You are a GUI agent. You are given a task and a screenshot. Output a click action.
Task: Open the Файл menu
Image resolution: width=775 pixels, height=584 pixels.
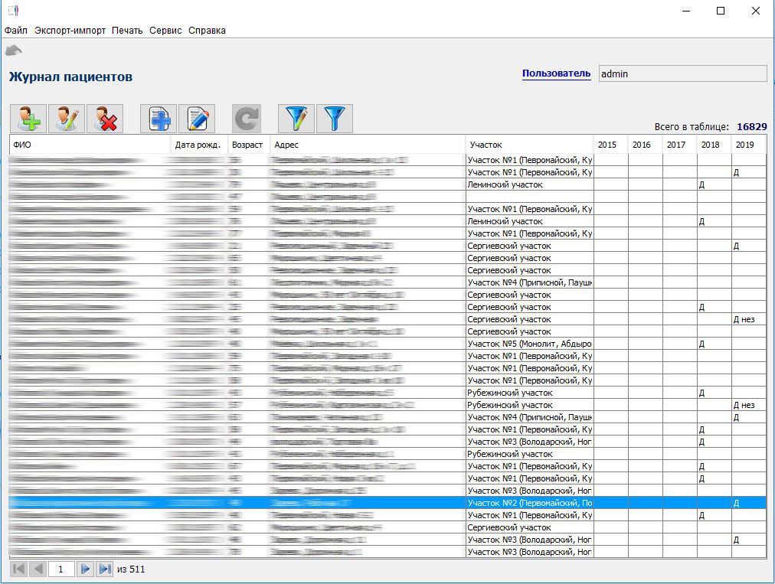tap(15, 31)
